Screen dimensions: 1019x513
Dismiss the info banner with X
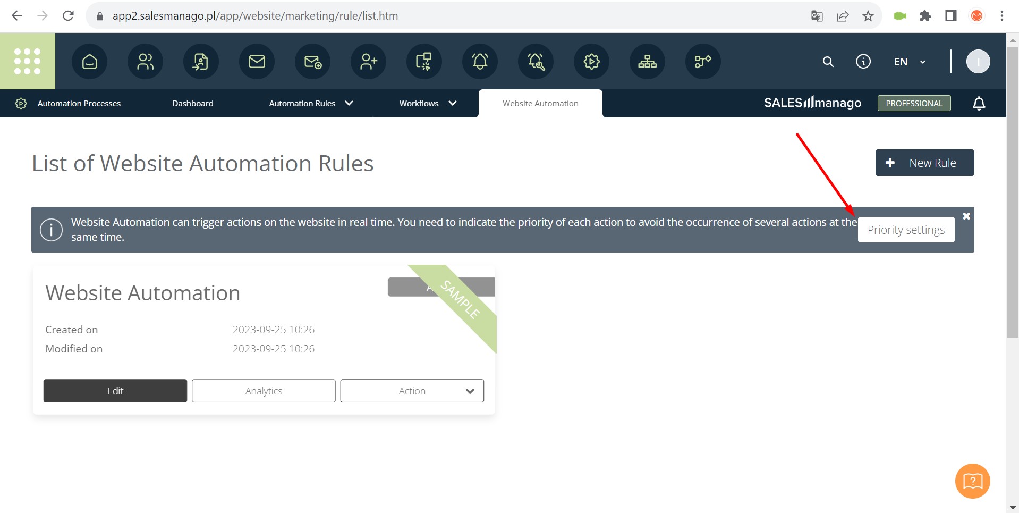(966, 216)
